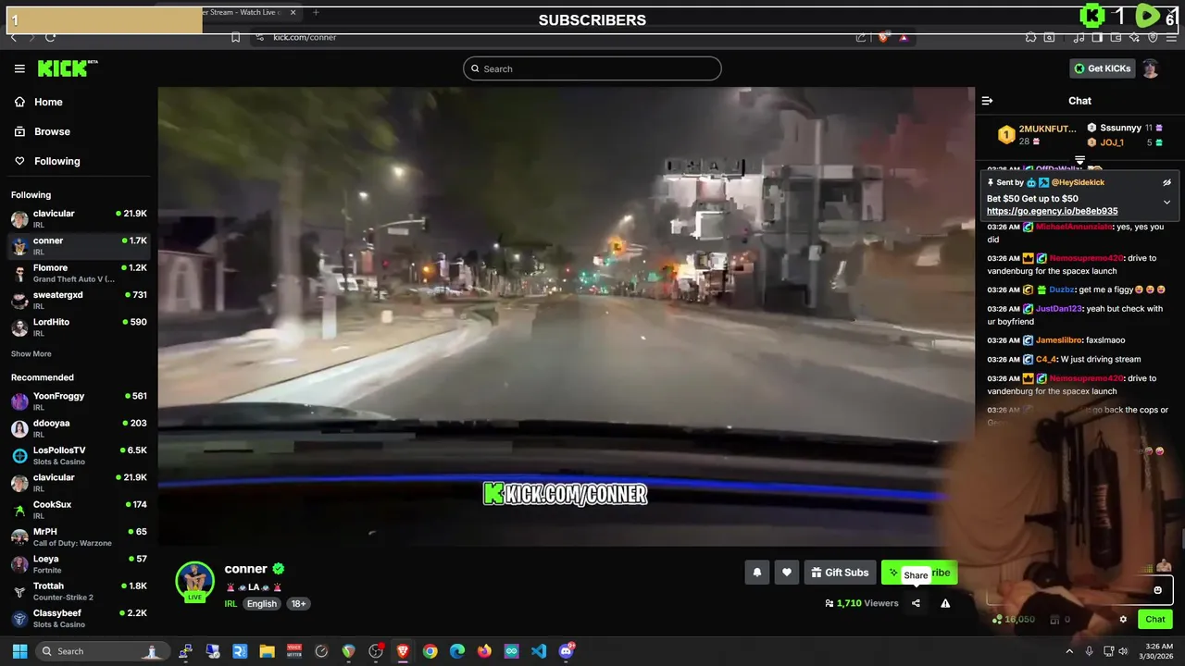Open chat settings gear icon
The image size is (1185, 666).
(1123, 620)
